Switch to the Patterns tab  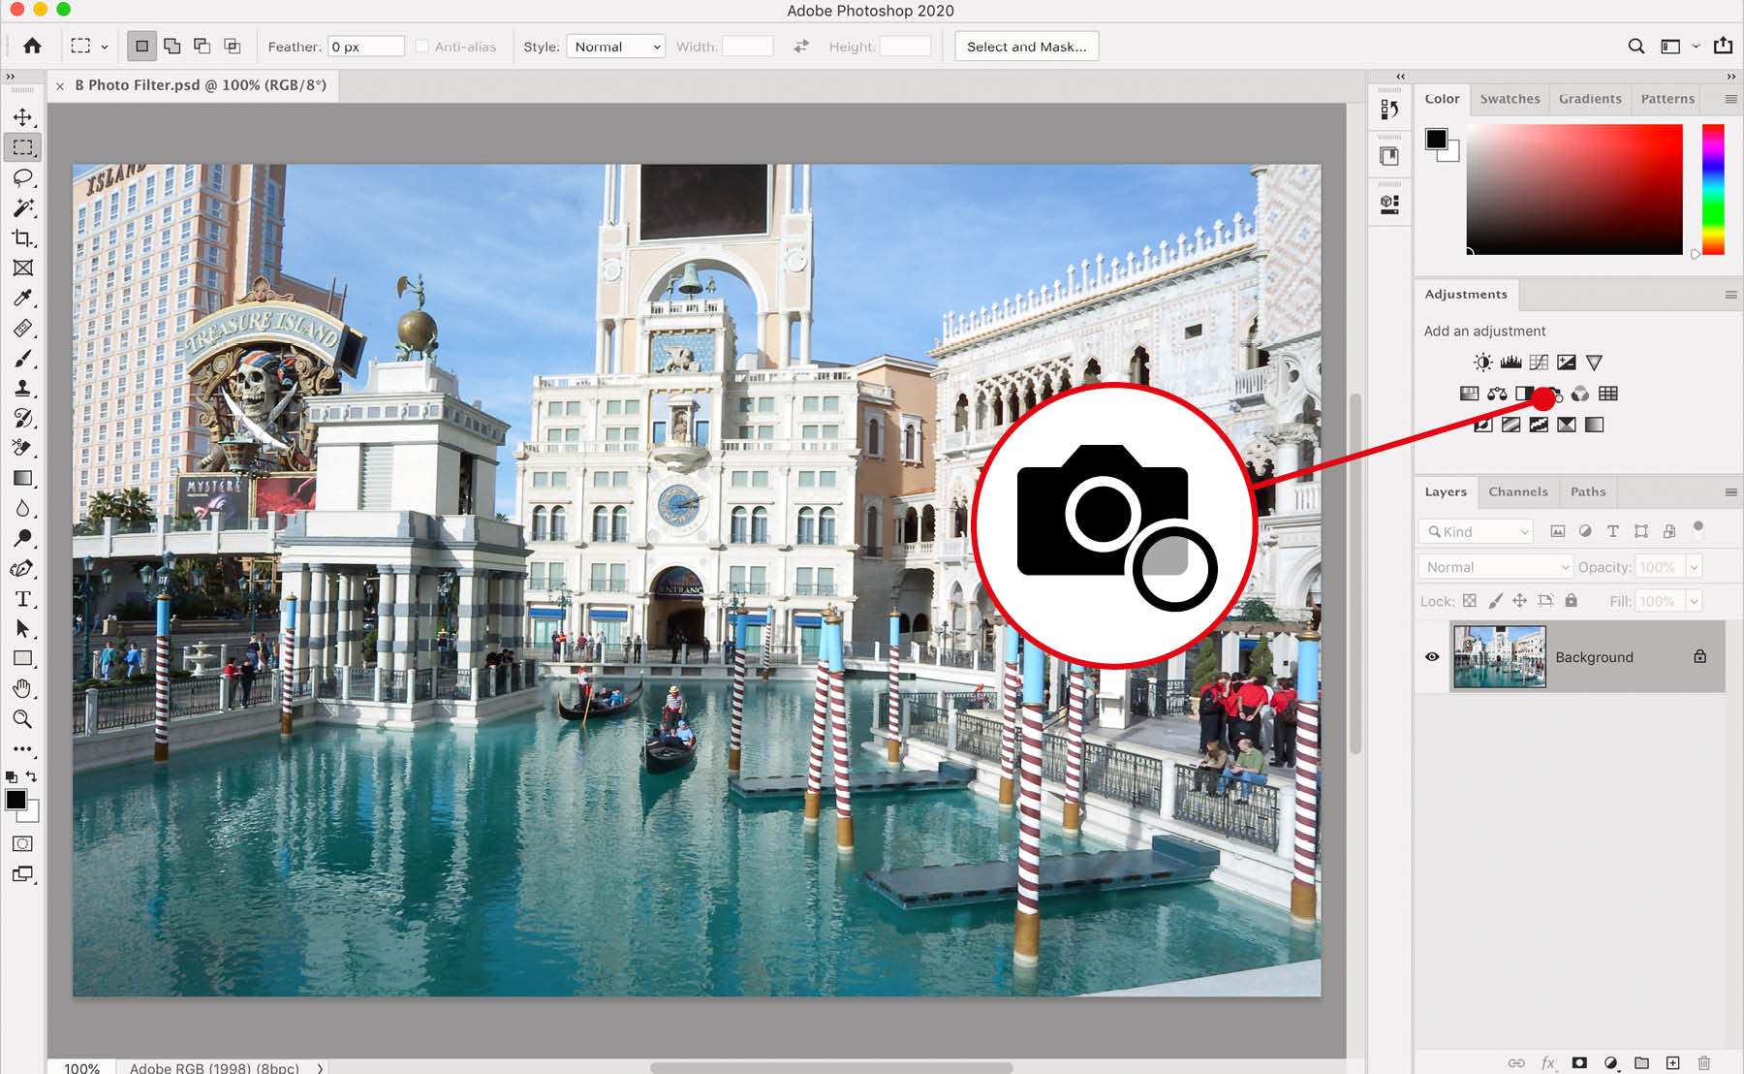(1667, 99)
